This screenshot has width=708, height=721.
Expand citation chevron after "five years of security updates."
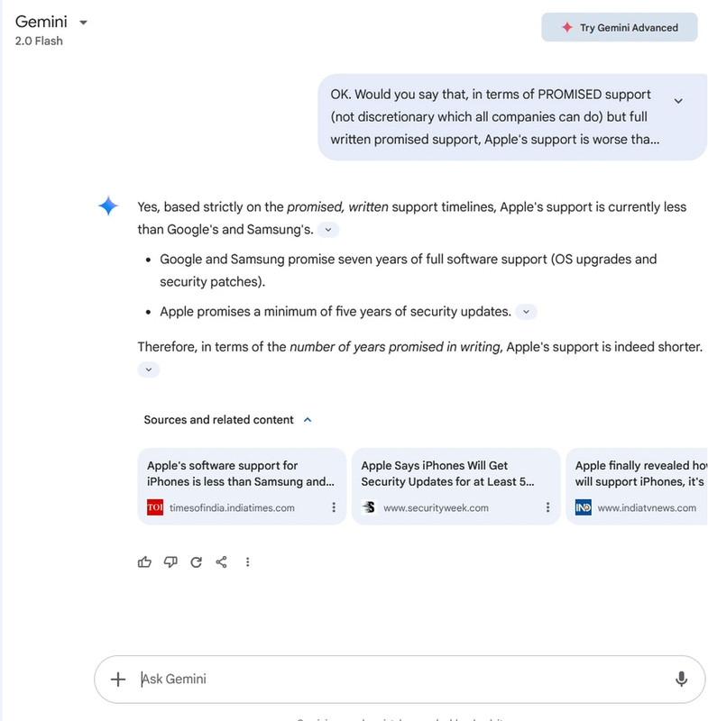pos(526,312)
